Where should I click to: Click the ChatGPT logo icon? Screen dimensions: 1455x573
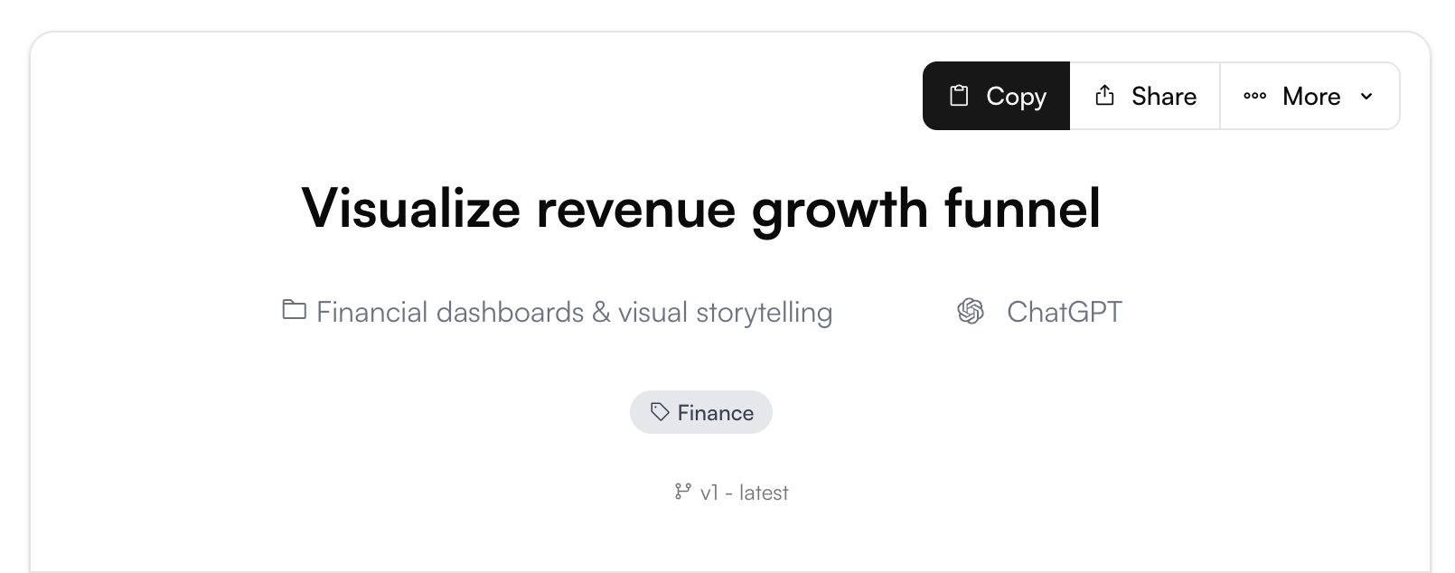(x=971, y=311)
